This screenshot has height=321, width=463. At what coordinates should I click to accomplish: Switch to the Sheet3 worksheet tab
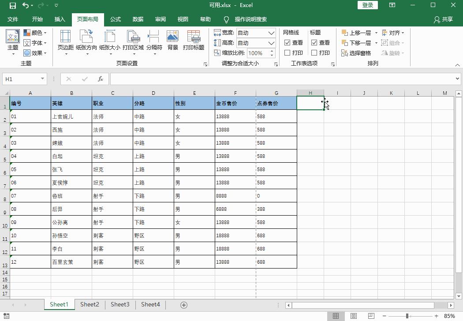[120, 304]
